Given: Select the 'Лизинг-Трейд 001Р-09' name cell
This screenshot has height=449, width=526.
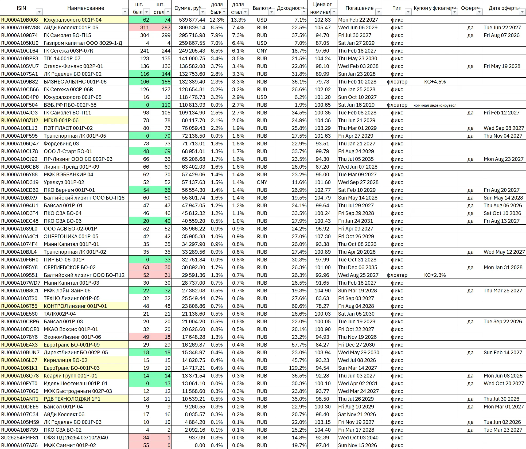Looking at the screenshot, I should [86, 167].
